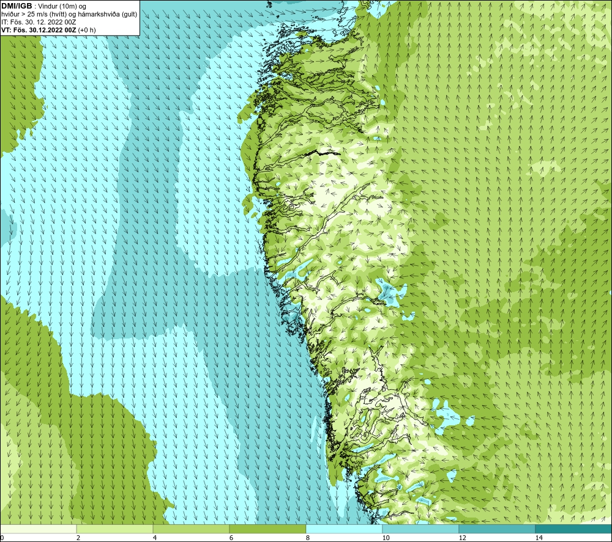Click the pale cyan 8–10 m/s swatch
612x542 pixels.
pos(344,529)
